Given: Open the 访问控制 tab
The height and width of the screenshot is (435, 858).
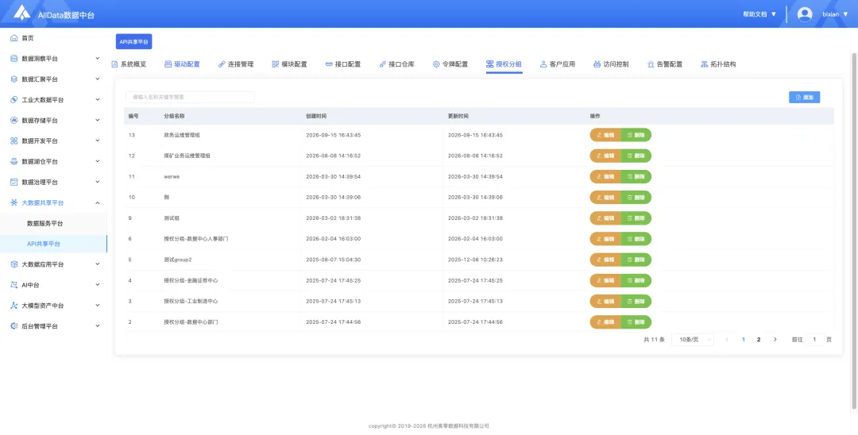Looking at the screenshot, I should (611, 64).
